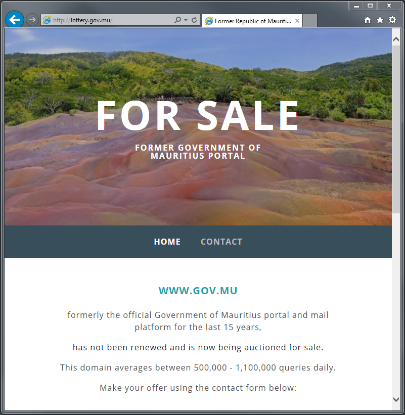Open the Tools gear menu
This screenshot has height=415, width=405.
coord(392,20)
